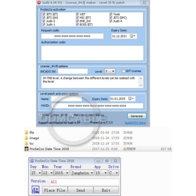
Task: Click the Place File button
Action: pyautogui.click(x=54, y=190)
